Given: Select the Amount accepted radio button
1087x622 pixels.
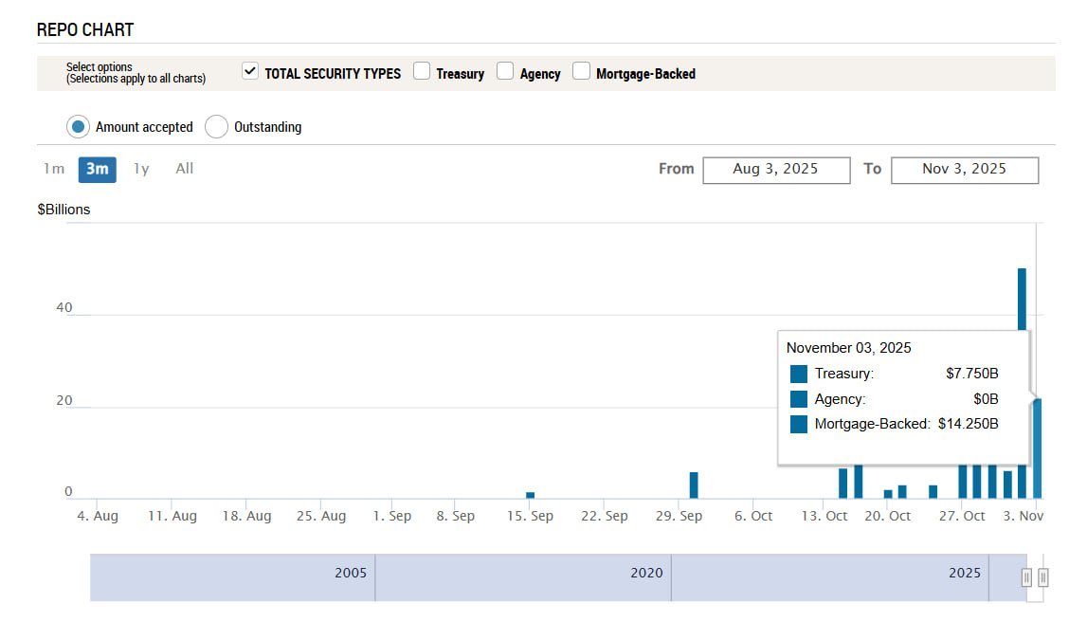Looking at the screenshot, I should pyautogui.click(x=79, y=127).
